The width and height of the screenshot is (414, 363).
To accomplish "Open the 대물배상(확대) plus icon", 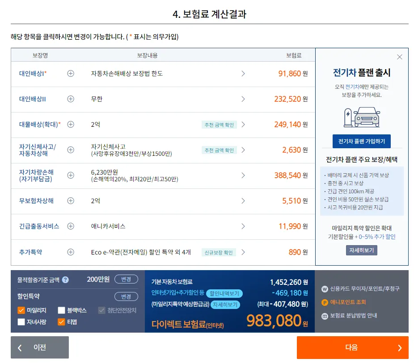I will pyautogui.click(x=71, y=124).
